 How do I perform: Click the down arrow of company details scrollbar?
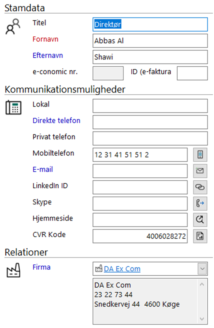tap(202, 319)
